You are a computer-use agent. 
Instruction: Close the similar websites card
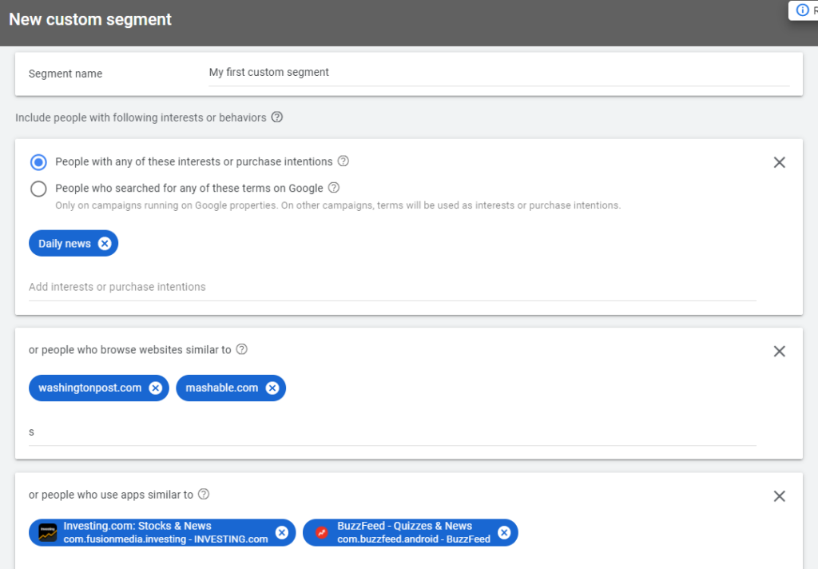click(x=780, y=351)
